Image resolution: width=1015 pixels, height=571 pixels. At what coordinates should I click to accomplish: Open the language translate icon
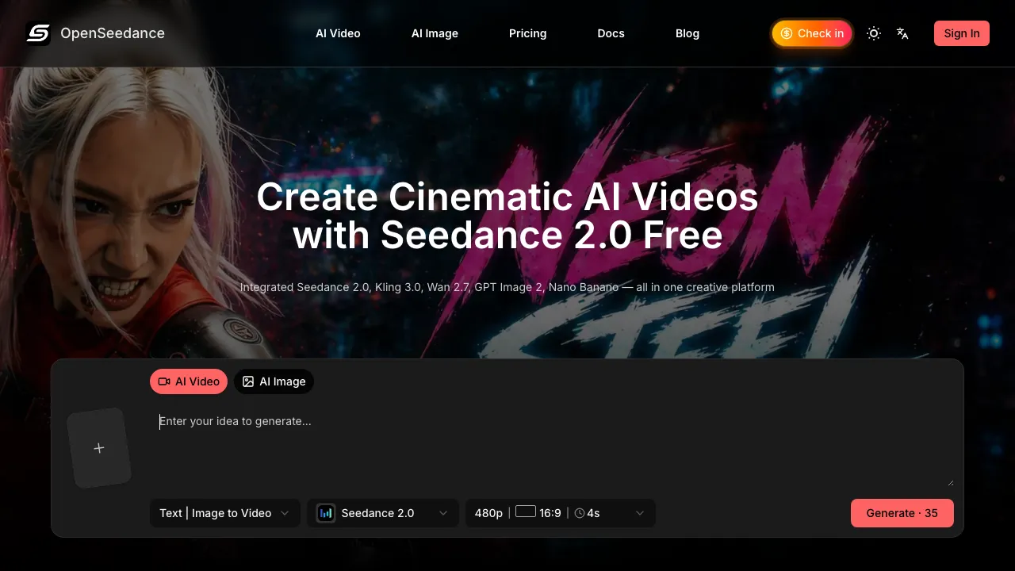click(x=902, y=33)
